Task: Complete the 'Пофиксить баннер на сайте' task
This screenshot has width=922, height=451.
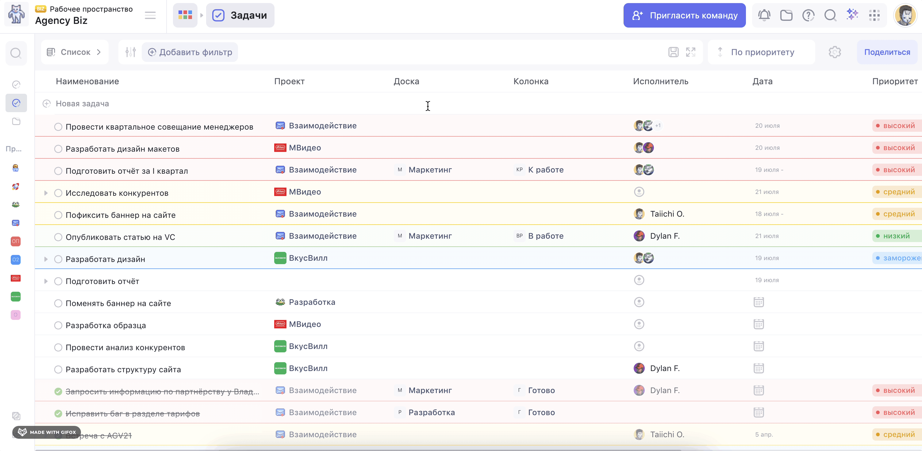Action: point(58,215)
